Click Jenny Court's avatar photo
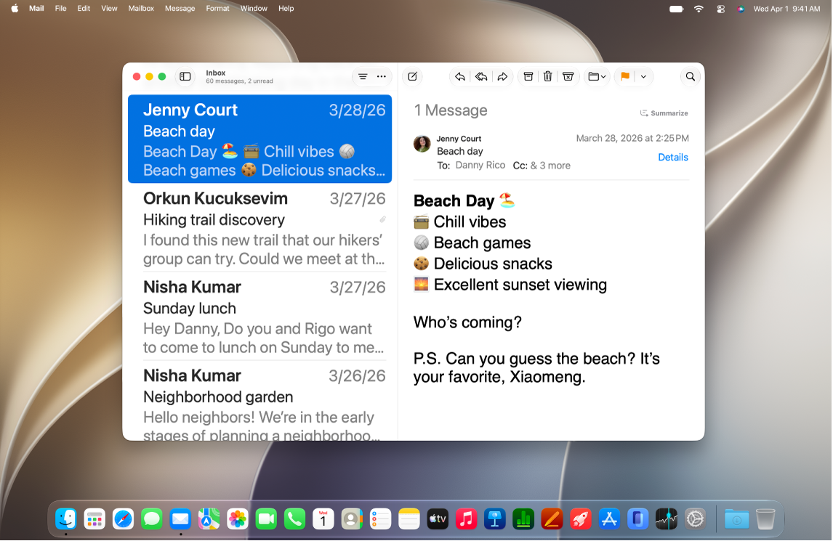 422,144
